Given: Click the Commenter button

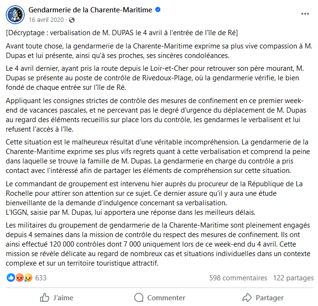Looking at the screenshot, I should (x=160, y=298).
